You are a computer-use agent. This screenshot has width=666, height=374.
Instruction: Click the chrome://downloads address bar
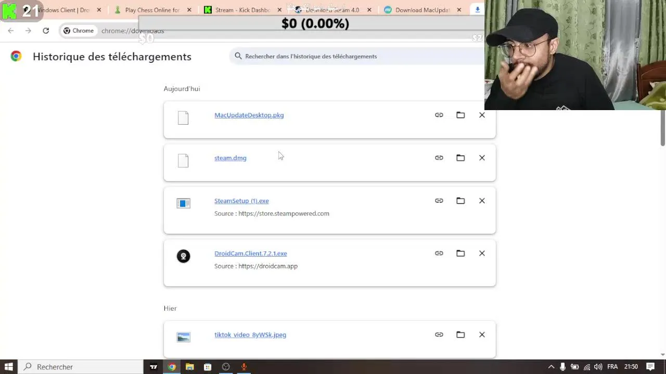coord(133,31)
